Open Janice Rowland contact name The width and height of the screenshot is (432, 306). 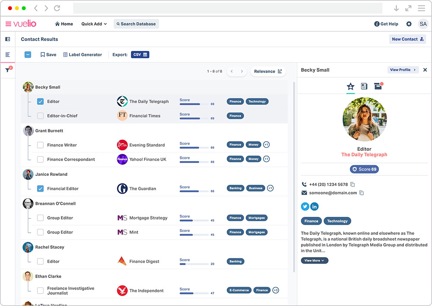(51, 174)
